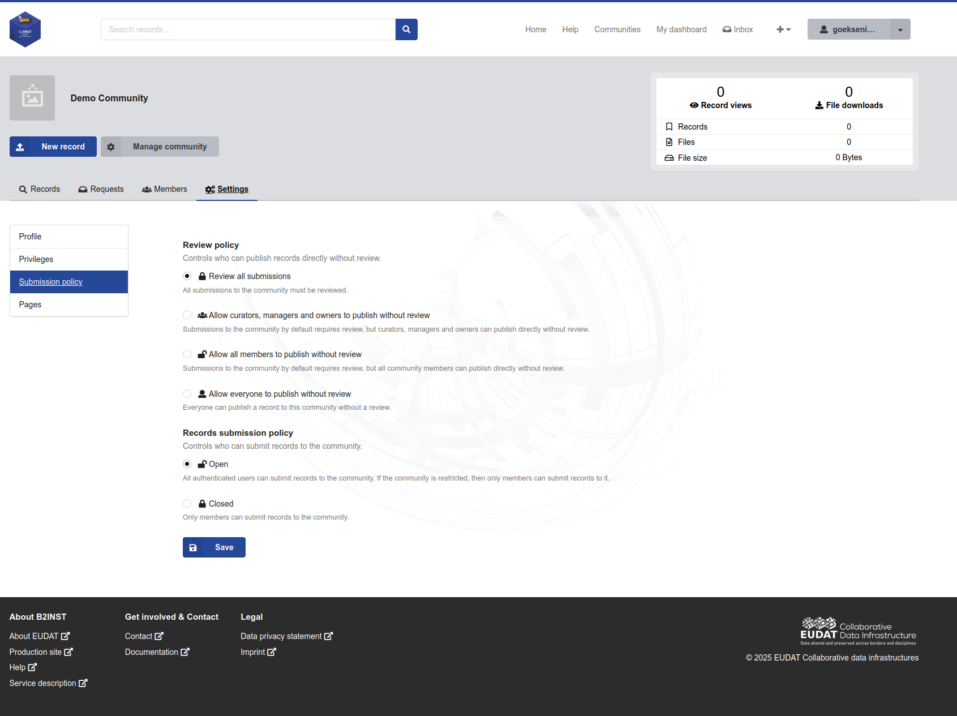The image size is (957, 716).
Task: Go to Home page
Action: coord(535,29)
